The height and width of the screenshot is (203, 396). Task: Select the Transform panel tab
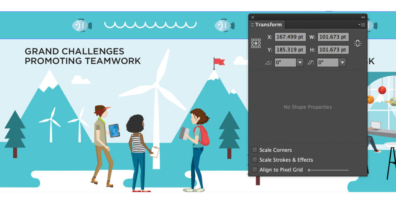click(x=268, y=25)
